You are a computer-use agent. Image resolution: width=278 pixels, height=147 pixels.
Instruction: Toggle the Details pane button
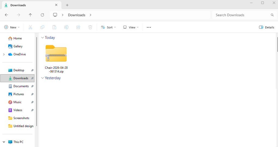click(x=267, y=27)
